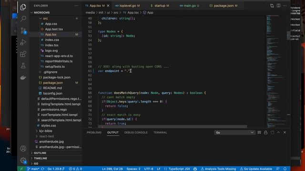Click feedback icon beside notifications bell
This screenshot has width=305, height=171.
(x=278, y=169)
